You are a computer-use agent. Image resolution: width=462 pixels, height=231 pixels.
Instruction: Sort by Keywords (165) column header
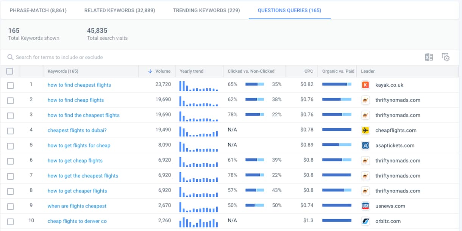click(x=63, y=71)
